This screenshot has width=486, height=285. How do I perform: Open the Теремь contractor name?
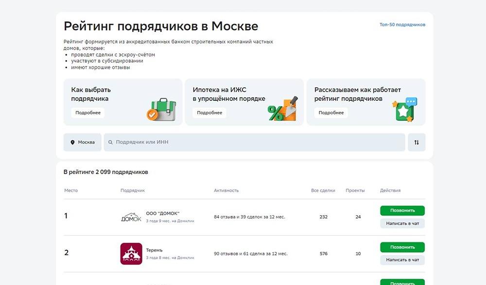click(x=154, y=250)
